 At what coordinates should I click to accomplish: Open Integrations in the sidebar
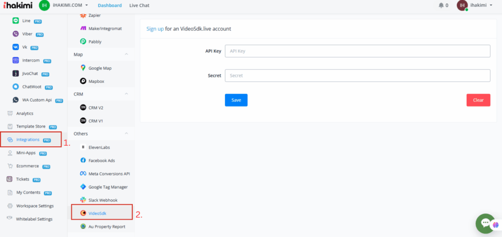click(27, 140)
